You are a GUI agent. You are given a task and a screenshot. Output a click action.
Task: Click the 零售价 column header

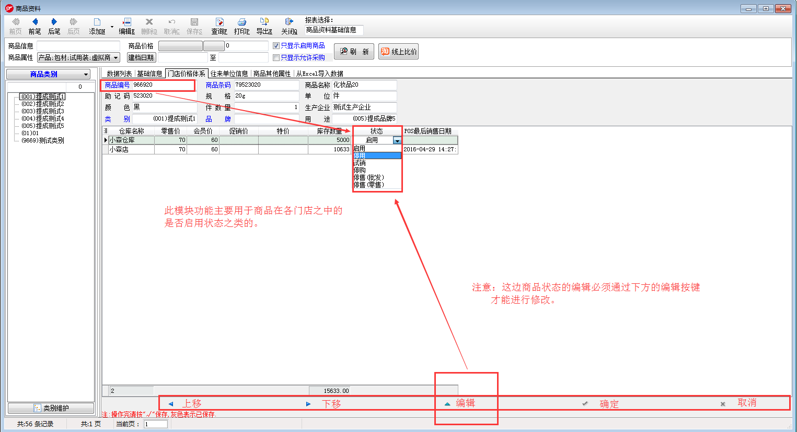[171, 131]
